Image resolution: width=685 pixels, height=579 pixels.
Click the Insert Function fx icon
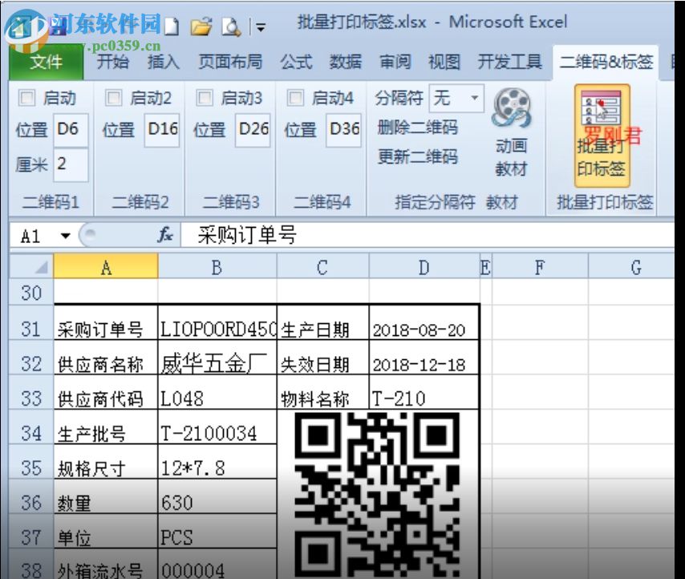pyautogui.click(x=165, y=235)
